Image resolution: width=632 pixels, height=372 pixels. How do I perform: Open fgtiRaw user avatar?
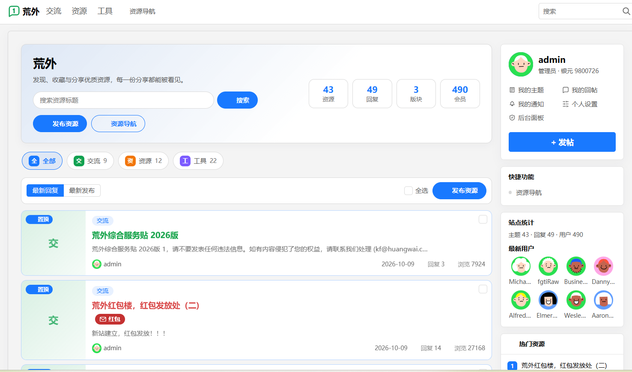click(548, 266)
